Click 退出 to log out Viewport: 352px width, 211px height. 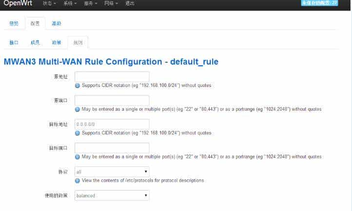coord(130,3)
